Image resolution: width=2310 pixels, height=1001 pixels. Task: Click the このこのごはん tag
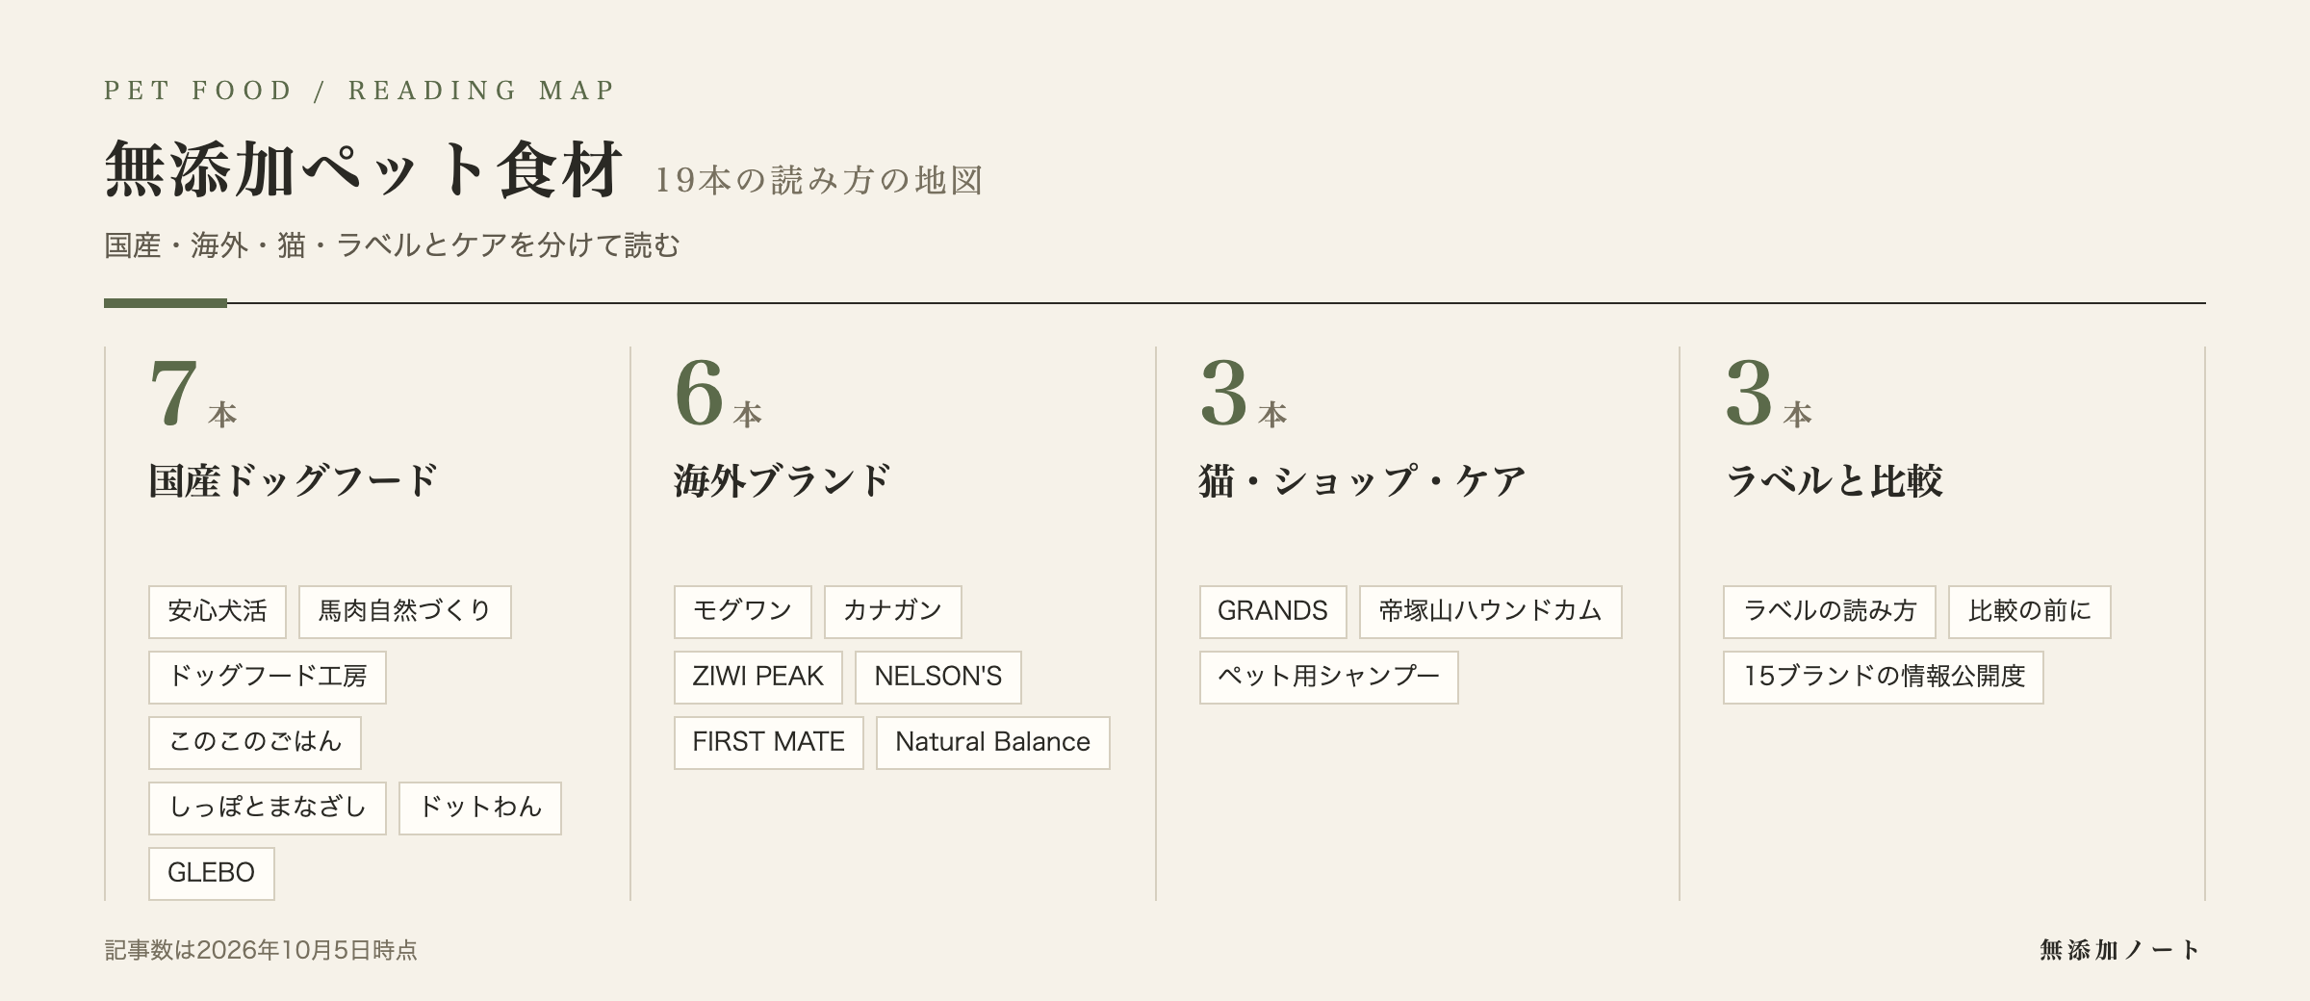(254, 742)
